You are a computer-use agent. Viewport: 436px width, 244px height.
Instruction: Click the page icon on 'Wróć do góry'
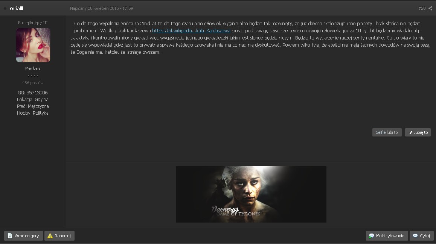pos(10,236)
